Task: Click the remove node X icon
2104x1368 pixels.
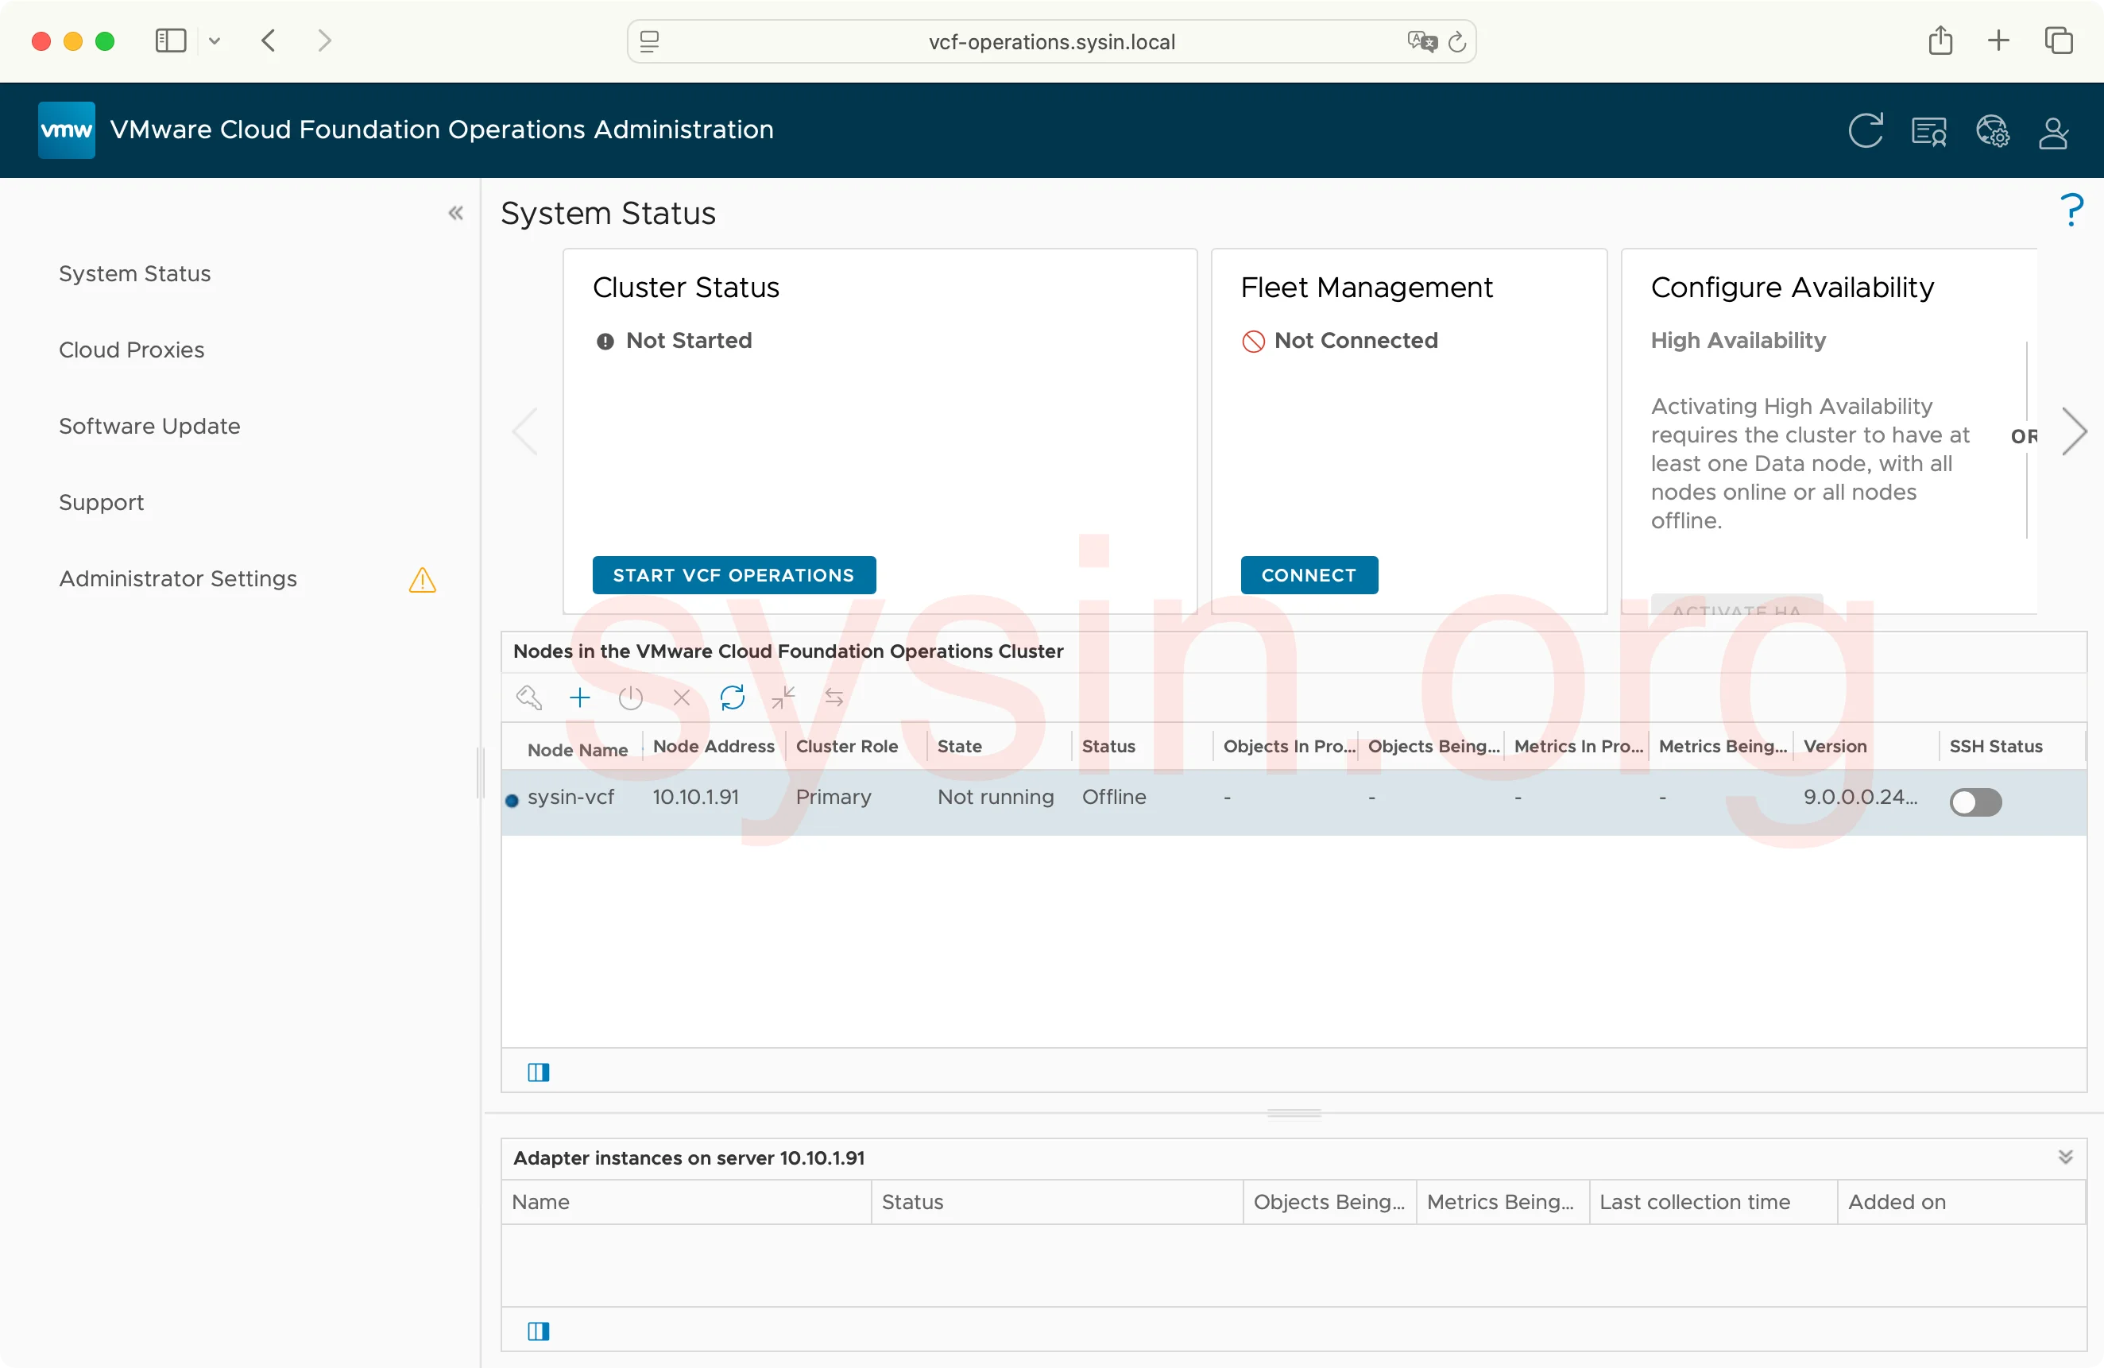Action: coord(682,698)
